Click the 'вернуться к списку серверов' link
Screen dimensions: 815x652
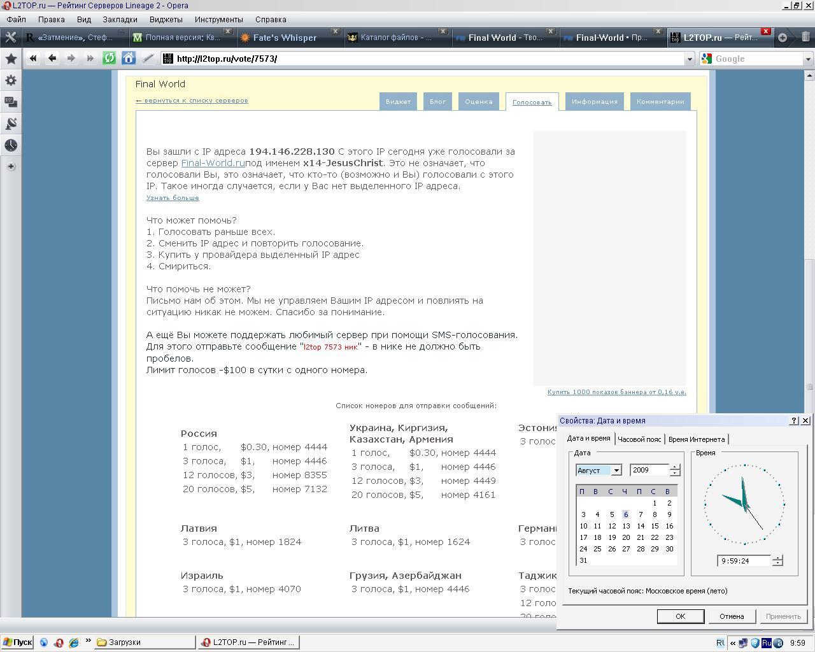pyautogui.click(x=192, y=101)
